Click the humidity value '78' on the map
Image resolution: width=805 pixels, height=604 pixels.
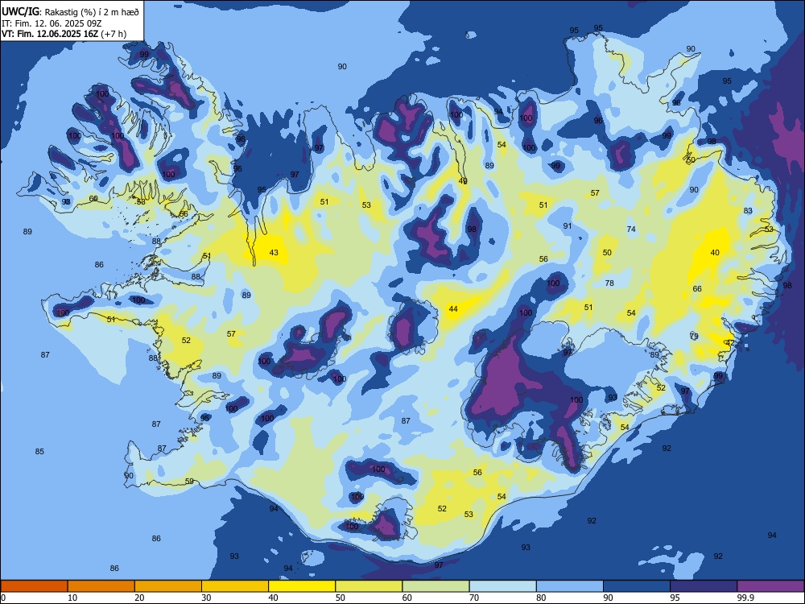pyautogui.click(x=609, y=283)
